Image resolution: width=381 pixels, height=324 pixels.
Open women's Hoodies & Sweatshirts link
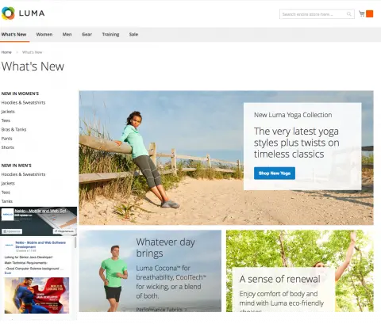(23, 102)
